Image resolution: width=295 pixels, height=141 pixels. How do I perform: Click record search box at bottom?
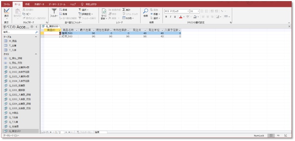point(101,132)
